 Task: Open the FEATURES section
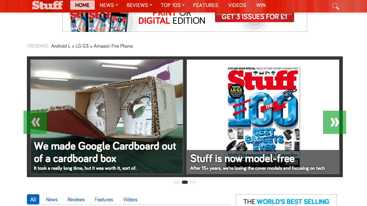tap(205, 5)
